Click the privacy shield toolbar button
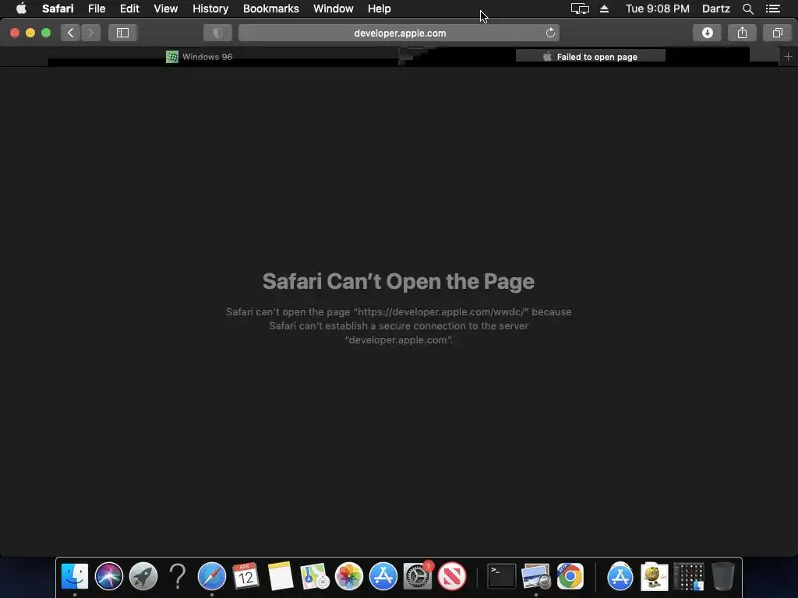 coord(218,33)
